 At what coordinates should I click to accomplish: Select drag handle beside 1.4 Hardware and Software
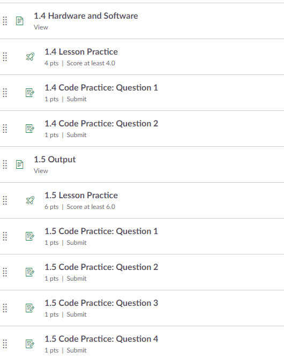click(x=5, y=21)
